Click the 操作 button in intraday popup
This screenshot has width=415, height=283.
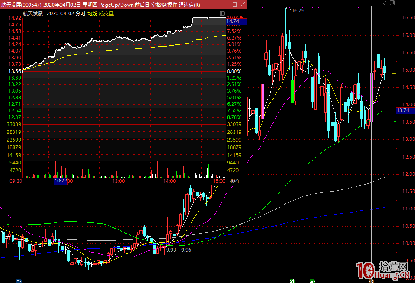click(x=235, y=181)
